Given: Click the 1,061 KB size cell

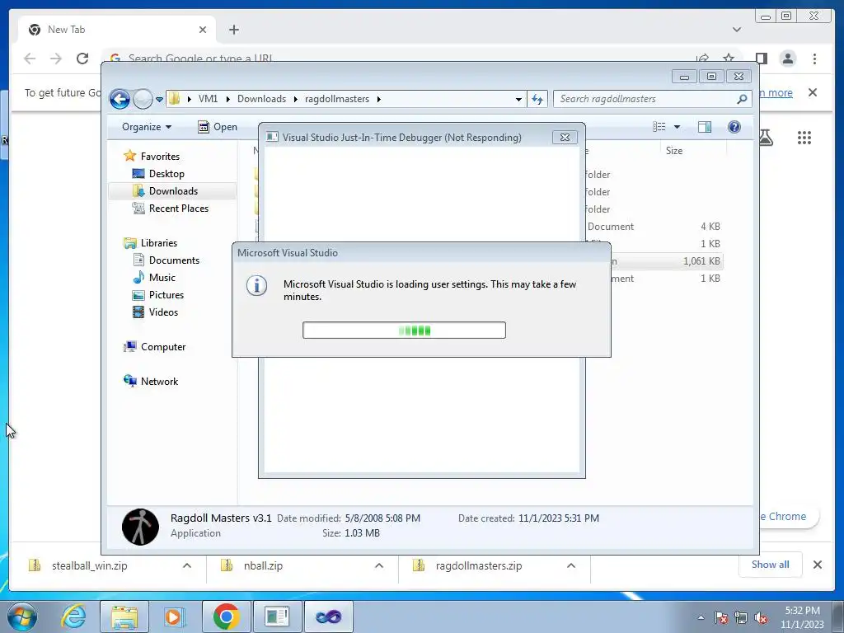Looking at the screenshot, I should 701,261.
